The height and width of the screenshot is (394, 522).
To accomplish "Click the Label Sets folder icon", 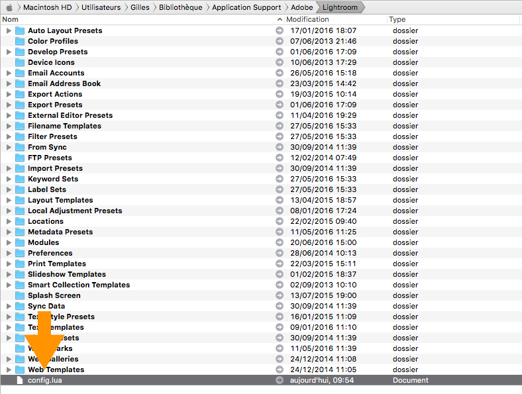I will click(x=20, y=189).
